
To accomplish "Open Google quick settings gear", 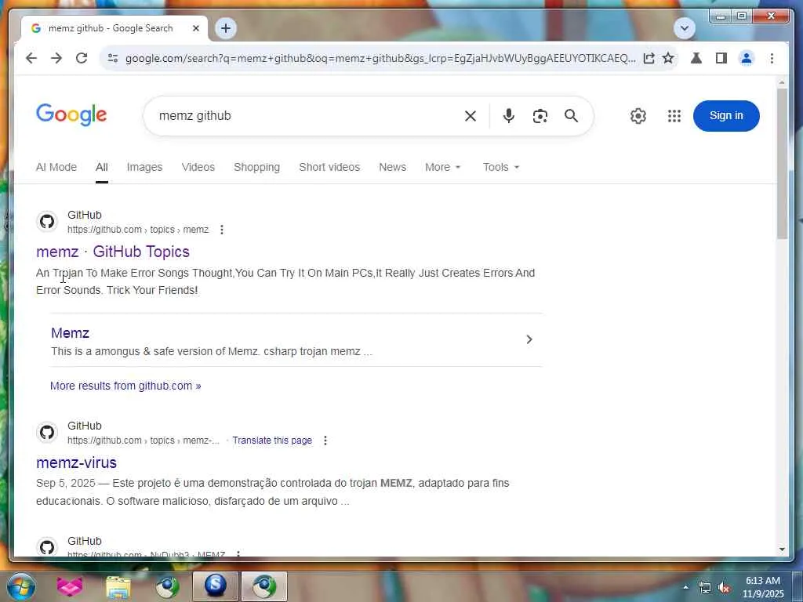I will 638,116.
